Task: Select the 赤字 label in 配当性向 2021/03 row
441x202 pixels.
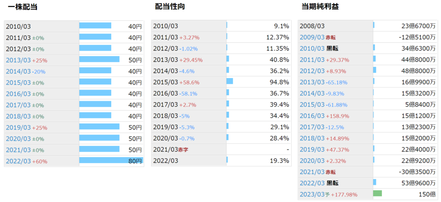Action: point(183,150)
